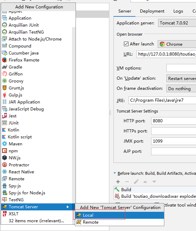
Task: Select the JUnit icon
Action: click(5, 123)
